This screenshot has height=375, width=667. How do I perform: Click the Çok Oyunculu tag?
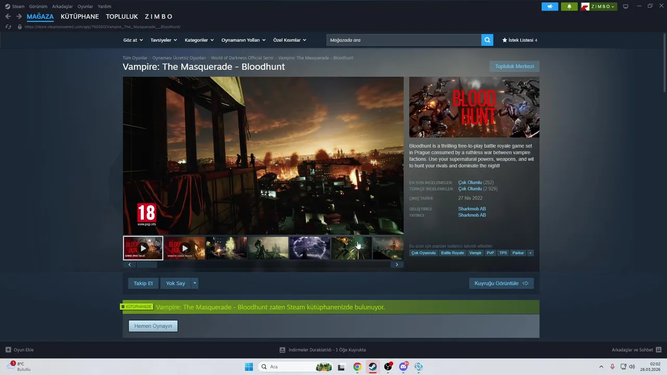click(424, 253)
